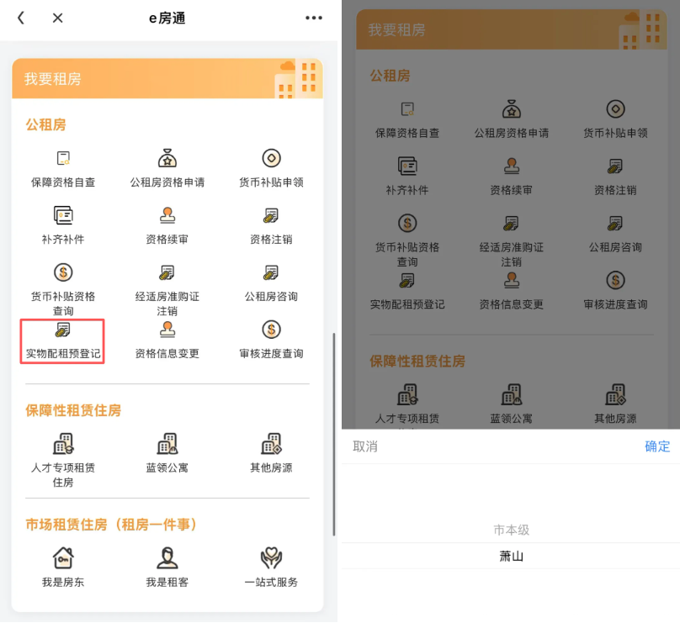This screenshot has width=680, height=623.
Task: Click the 审核进度查询 progress icon
Action: 271,341
